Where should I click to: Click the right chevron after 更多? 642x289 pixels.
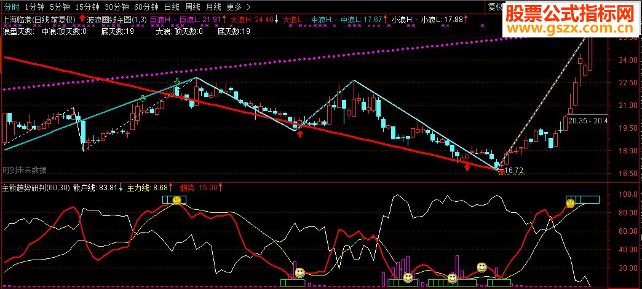coord(248,7)
